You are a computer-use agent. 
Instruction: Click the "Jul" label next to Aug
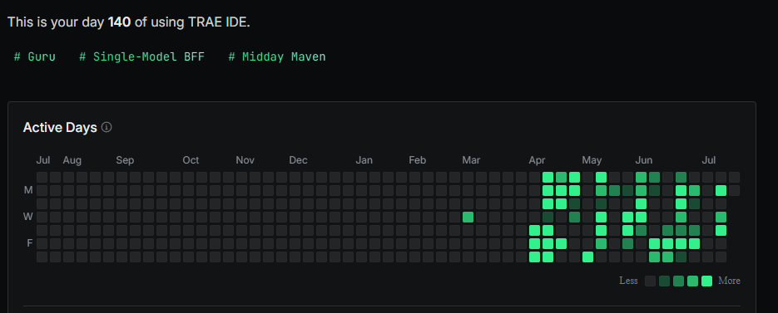click(x=43, y=160)
